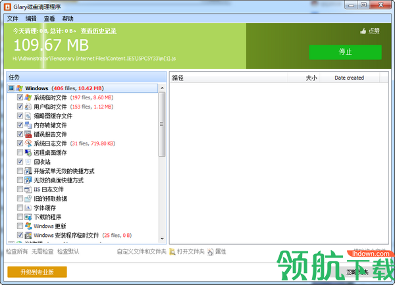395x285 pixels.
Task: Open the 编辑 menu
Action: 31,18
